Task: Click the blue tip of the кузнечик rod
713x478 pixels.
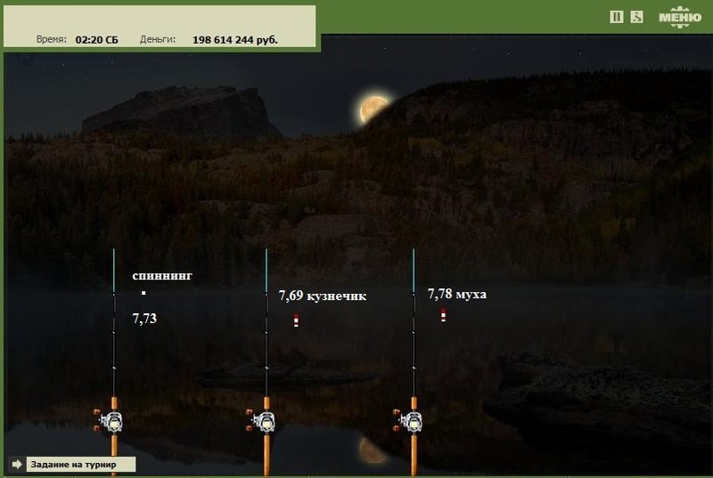Action: 266,270
